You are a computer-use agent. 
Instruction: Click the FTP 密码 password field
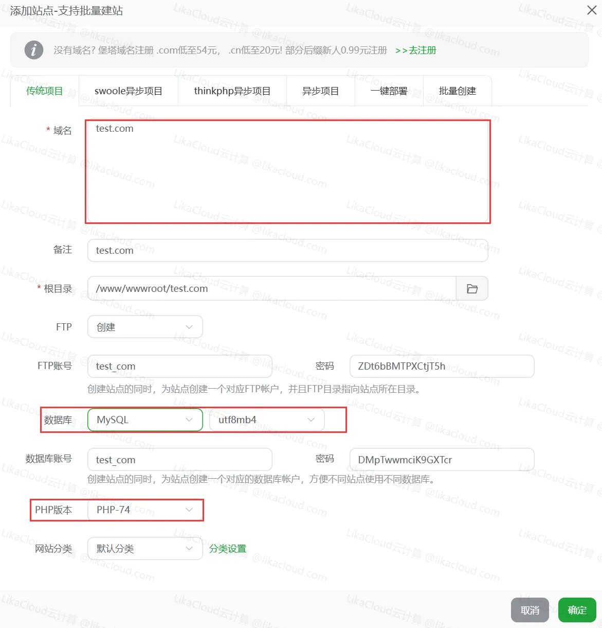441,366
